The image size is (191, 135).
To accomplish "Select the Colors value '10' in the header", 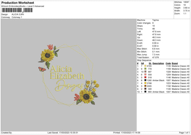I will click(185, 5).
